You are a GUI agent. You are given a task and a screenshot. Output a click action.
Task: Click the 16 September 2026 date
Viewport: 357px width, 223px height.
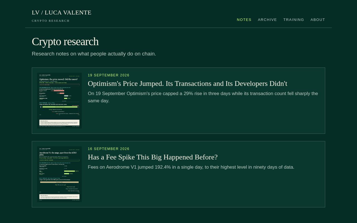tap(108, 149)
